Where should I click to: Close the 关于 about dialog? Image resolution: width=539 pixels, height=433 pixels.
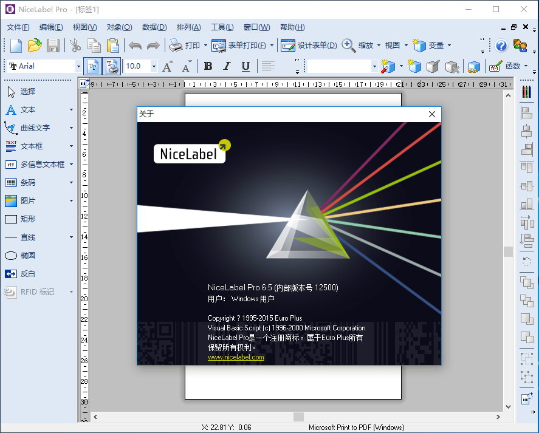point(432,114)
